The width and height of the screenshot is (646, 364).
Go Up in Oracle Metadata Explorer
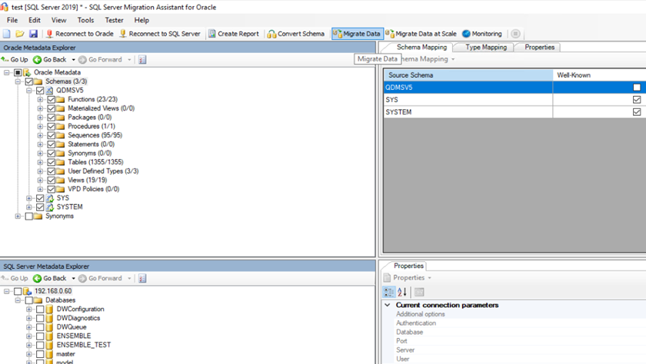tap(15, 60)
